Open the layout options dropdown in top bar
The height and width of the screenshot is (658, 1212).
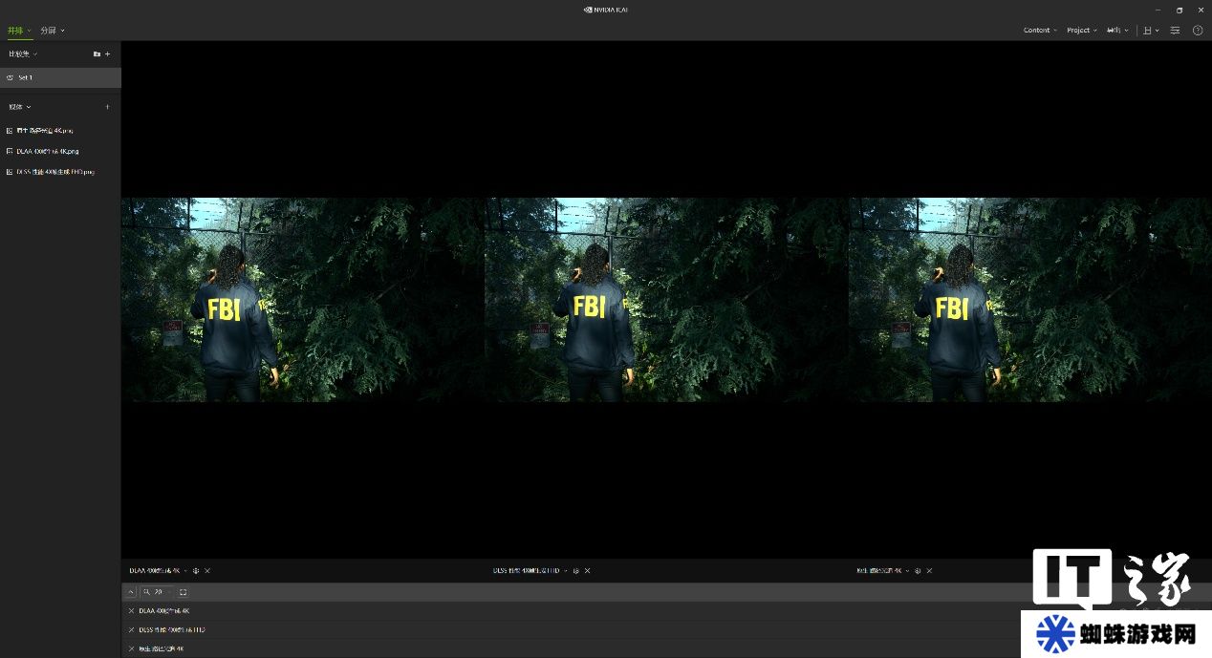click(x=1151, y=31)
